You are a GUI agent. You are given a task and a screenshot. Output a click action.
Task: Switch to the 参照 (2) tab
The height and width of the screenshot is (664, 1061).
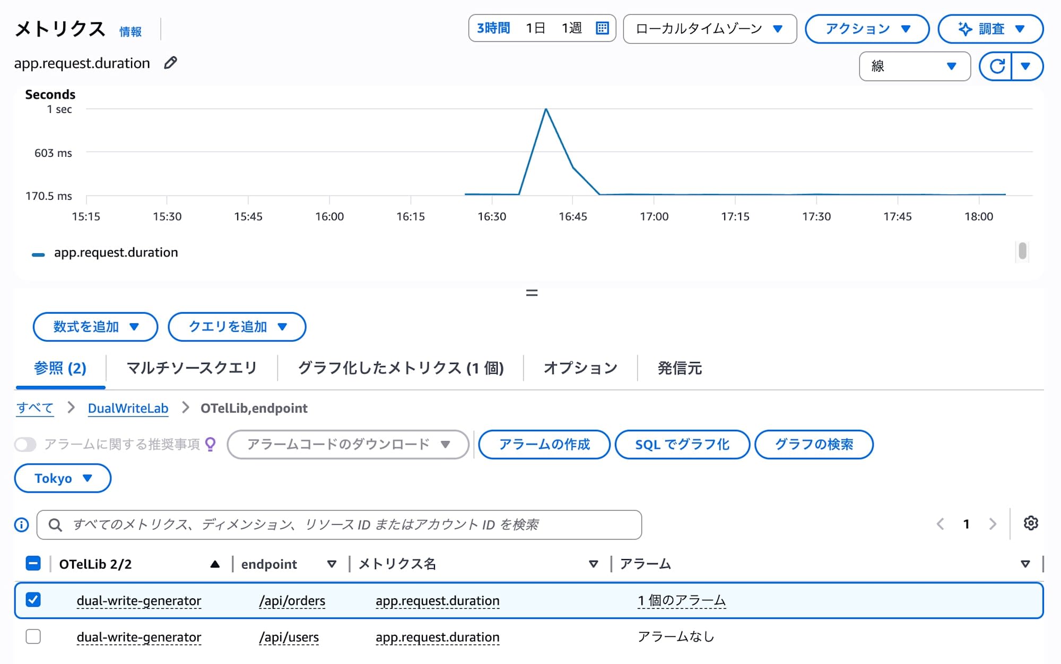[60, 368]
